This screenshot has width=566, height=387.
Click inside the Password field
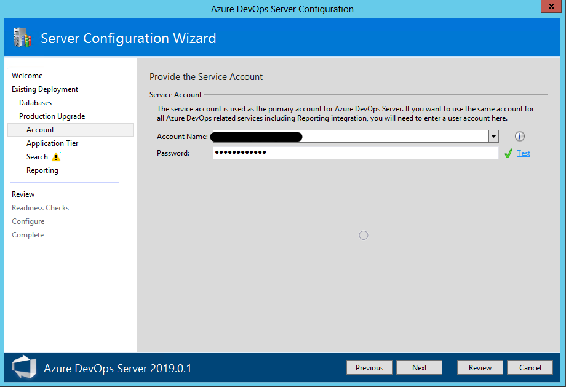tap(355, 153)
